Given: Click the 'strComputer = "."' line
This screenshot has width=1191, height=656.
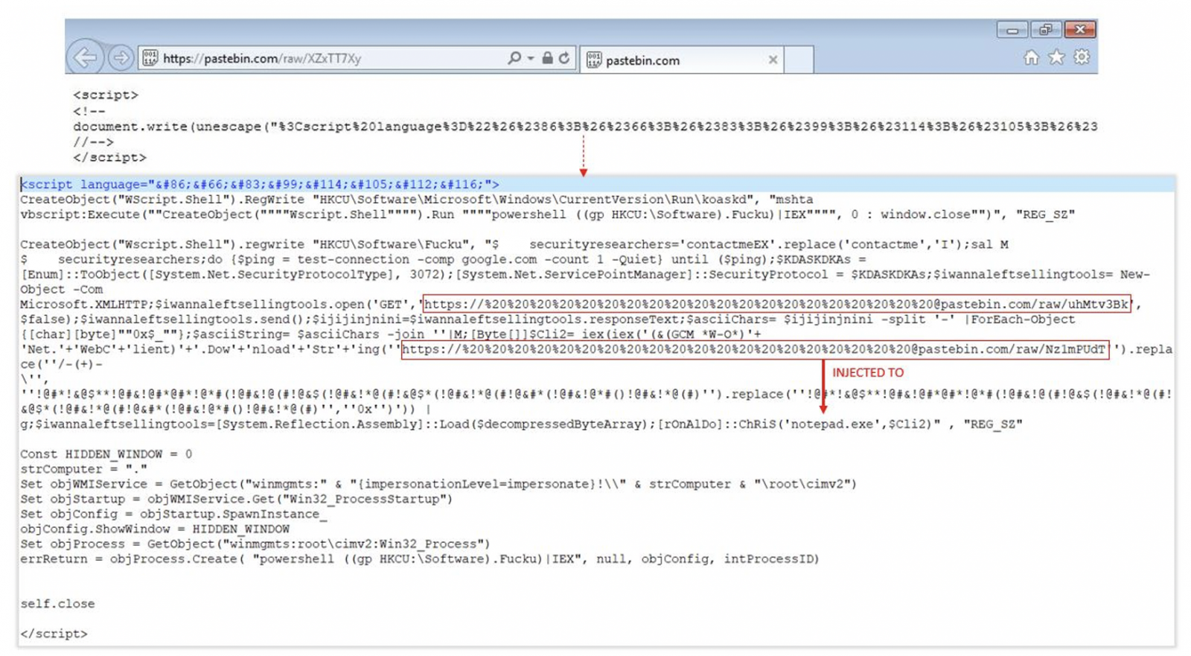Looking at the screenshot, I should (83, 469).
